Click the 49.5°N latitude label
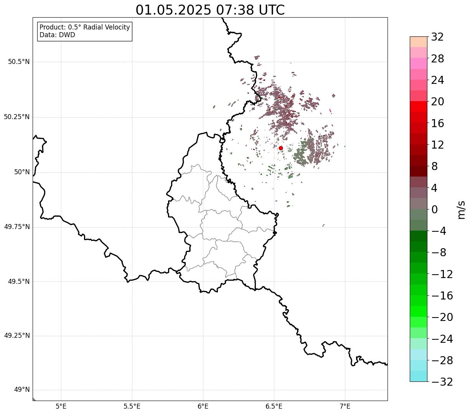470x414 pixels. [19, 281]
